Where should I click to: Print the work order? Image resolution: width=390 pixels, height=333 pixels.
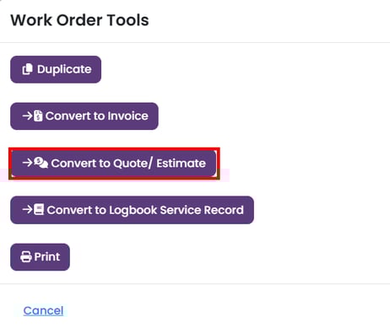point(40,257)
